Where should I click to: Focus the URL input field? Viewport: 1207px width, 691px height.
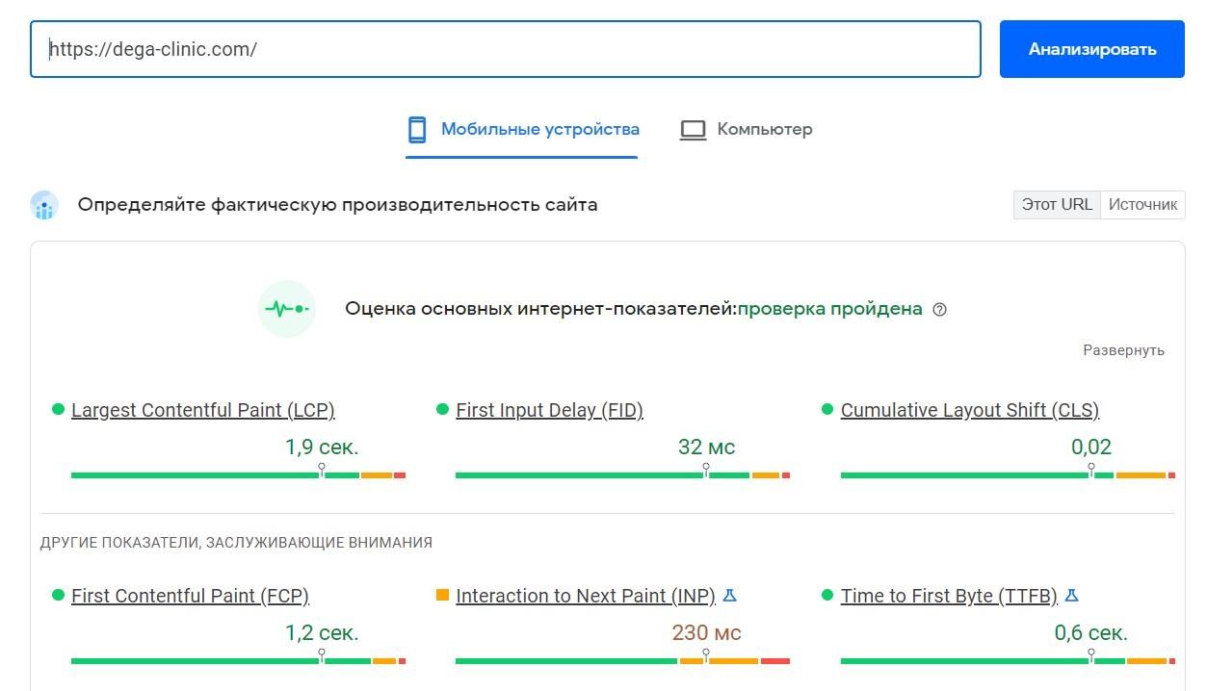(x=506, y=49)
